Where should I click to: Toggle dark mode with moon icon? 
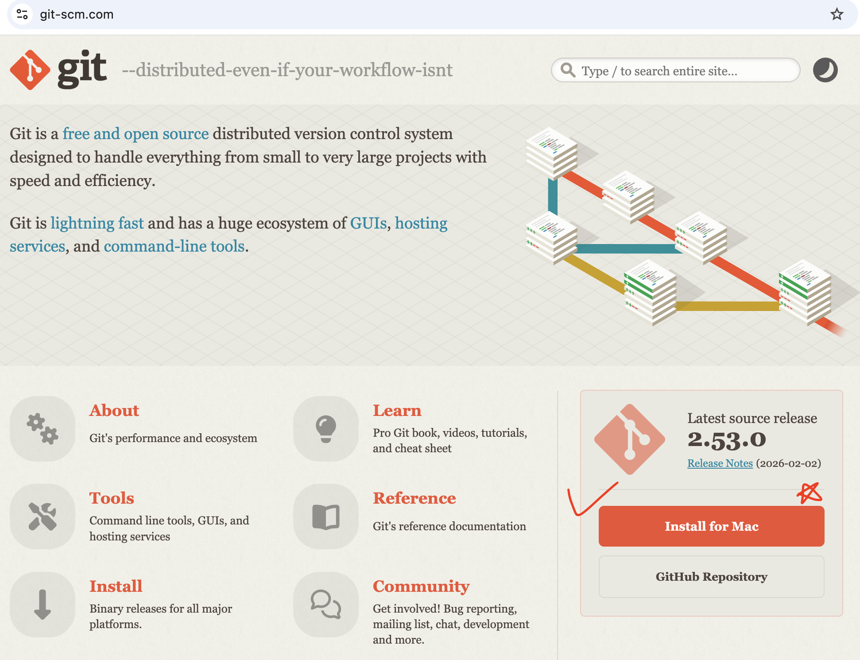pyautogui.click(x=825, y=70)
